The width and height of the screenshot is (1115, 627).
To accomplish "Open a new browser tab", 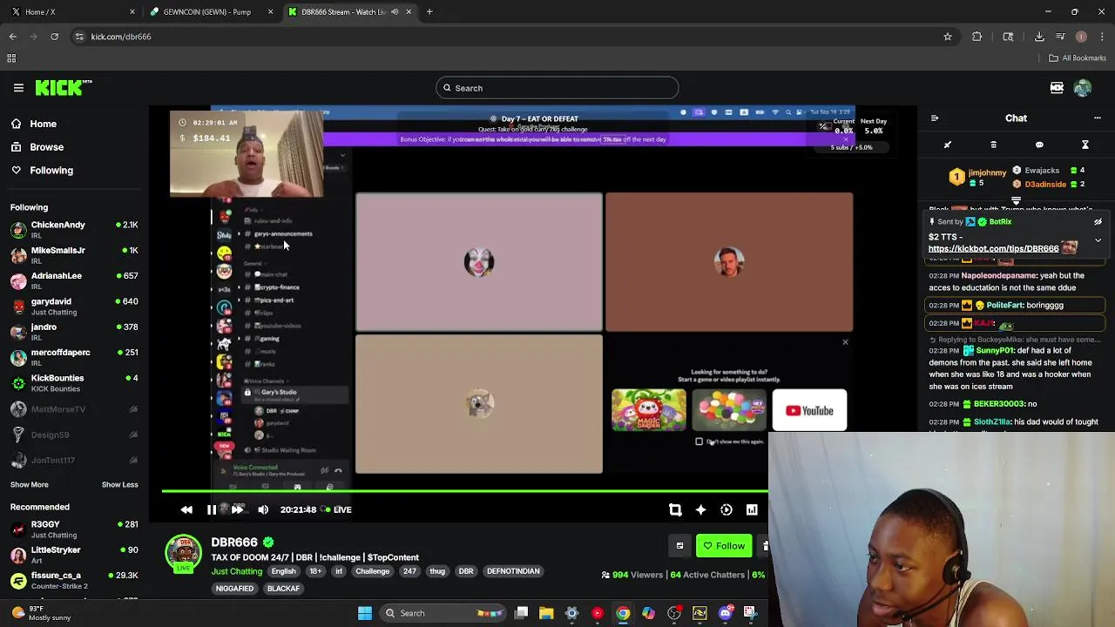I will tap(429, 12).
